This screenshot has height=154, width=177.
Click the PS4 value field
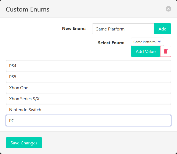88,66
